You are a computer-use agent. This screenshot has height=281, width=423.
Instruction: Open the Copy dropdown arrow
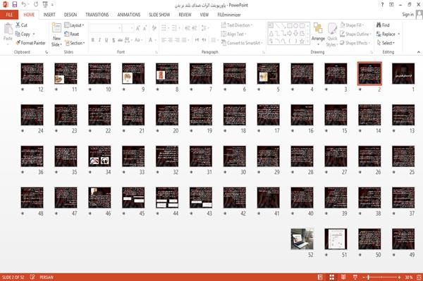(x=34, y=34)
